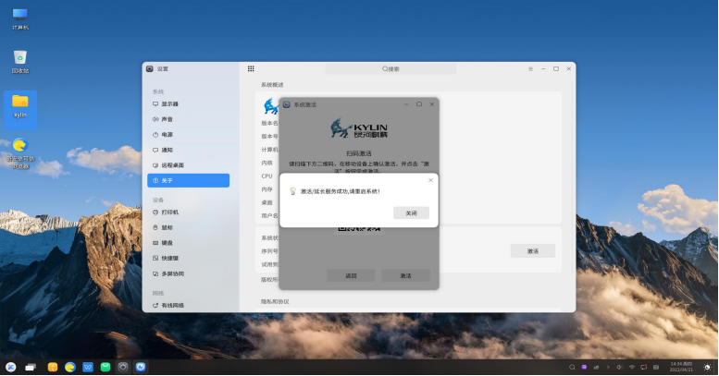
Task: Click the Settings gear icon in taskbar
Action: [x=123, y=367]
